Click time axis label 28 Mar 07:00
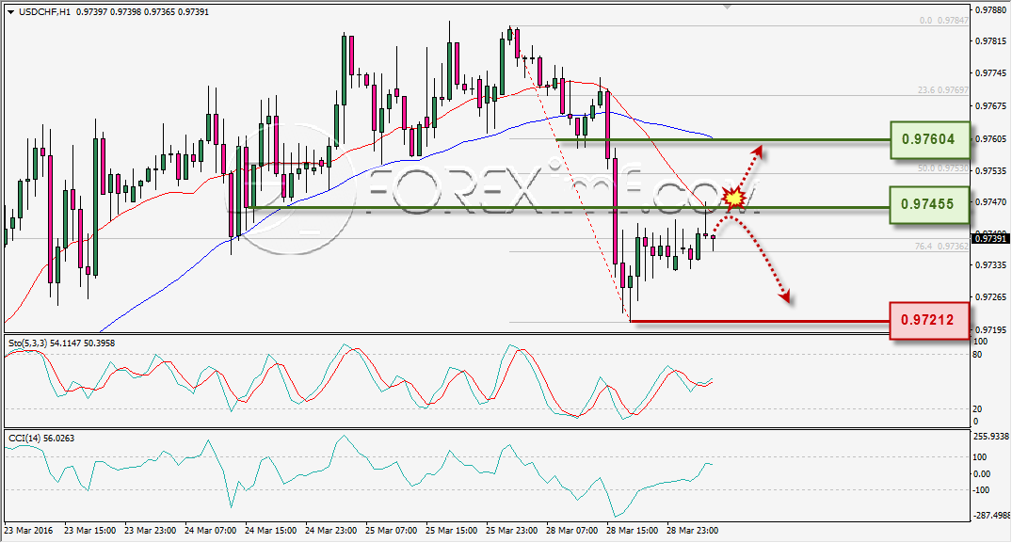The width and height of the screenshot is (1012, 543). (571, 530)
